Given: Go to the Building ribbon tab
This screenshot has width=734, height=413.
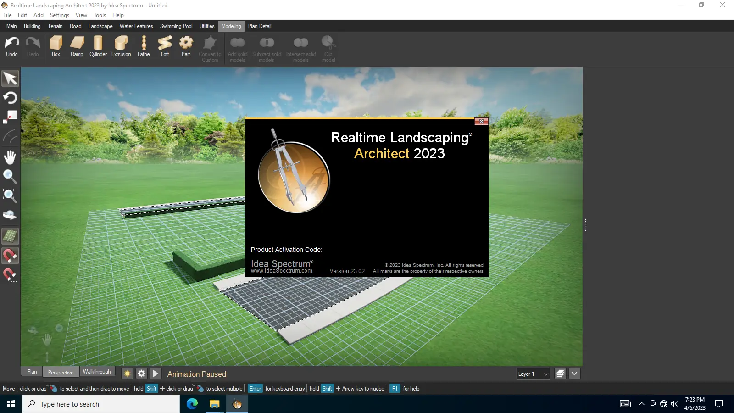Looking at the screenshot, I should tap(32, 26).
